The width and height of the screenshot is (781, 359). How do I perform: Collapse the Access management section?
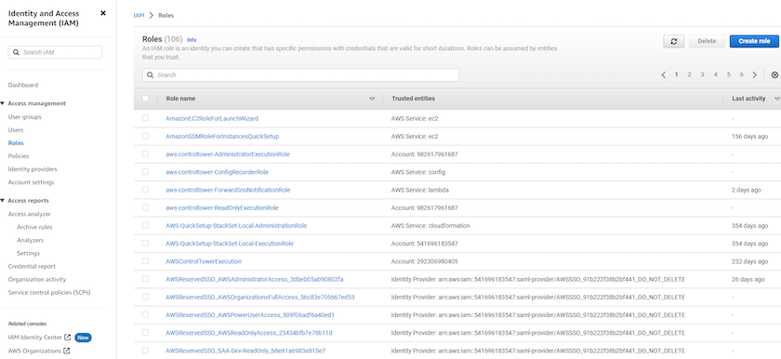[3, 103]
